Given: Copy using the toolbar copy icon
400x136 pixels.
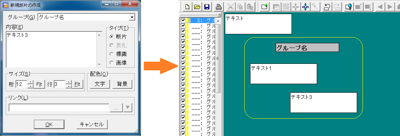Looking at the screenshot, I should pyautogui.click(x=240, y=6).
